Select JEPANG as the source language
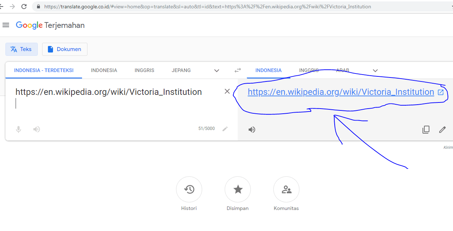This screenshot has width=453, height=231. 181,70
